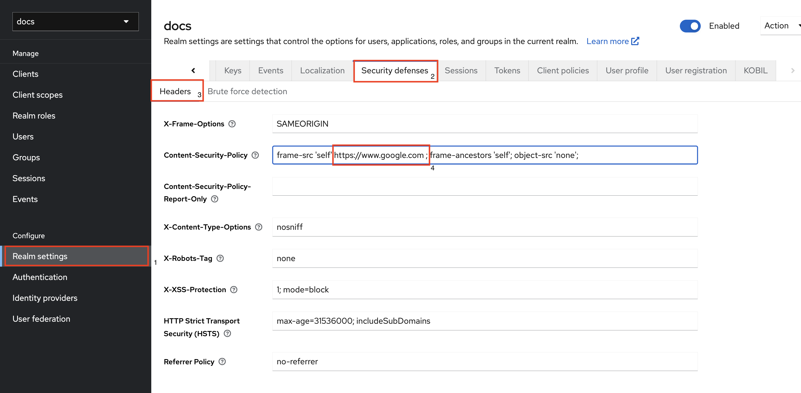Open the Client policies tab
This screenshot has height=393, width=801.
(x=563, y=71)
